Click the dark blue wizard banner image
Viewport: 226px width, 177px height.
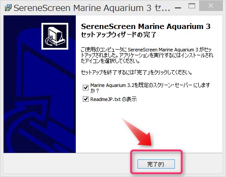pos(40,84)
